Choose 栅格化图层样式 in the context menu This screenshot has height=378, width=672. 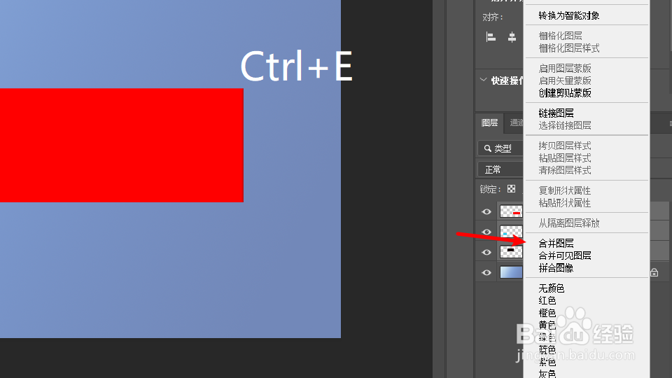pos(568,48)
